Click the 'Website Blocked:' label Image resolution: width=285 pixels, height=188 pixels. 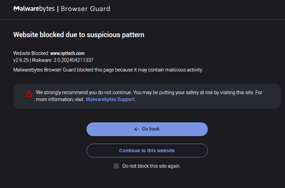click(x=31, y=53)
